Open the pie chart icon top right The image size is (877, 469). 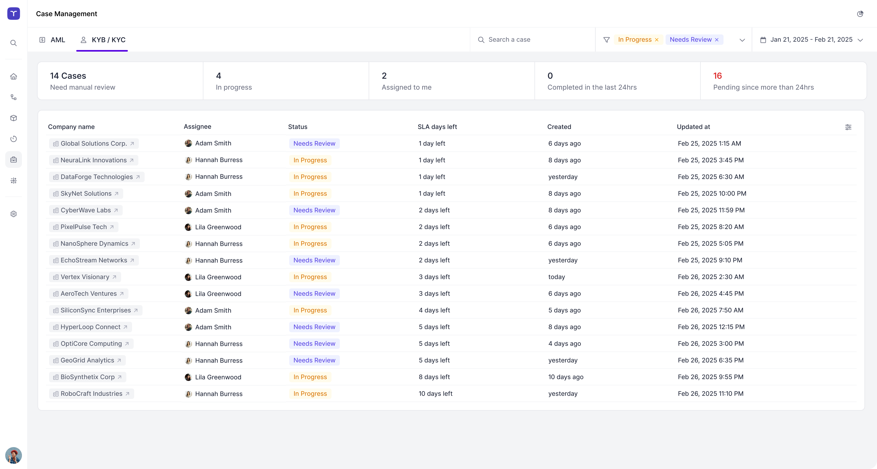[x=860, y=14]
